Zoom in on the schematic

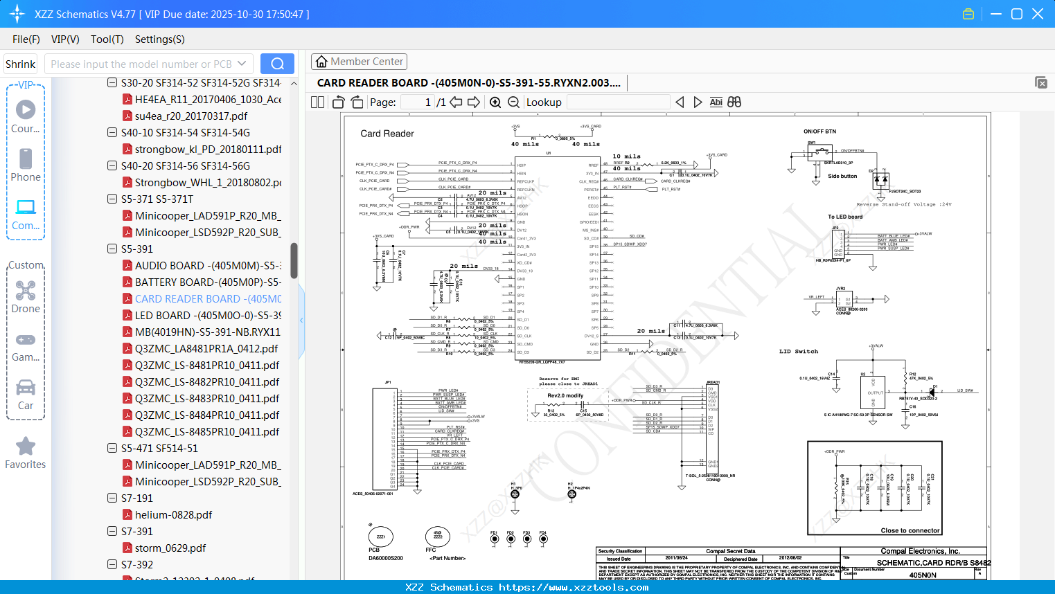pyautogui.click(x=495, y=102)
